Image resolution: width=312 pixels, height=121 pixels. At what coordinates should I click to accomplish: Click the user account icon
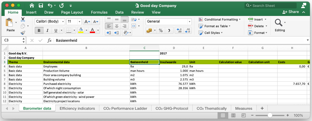coord(303,5)
